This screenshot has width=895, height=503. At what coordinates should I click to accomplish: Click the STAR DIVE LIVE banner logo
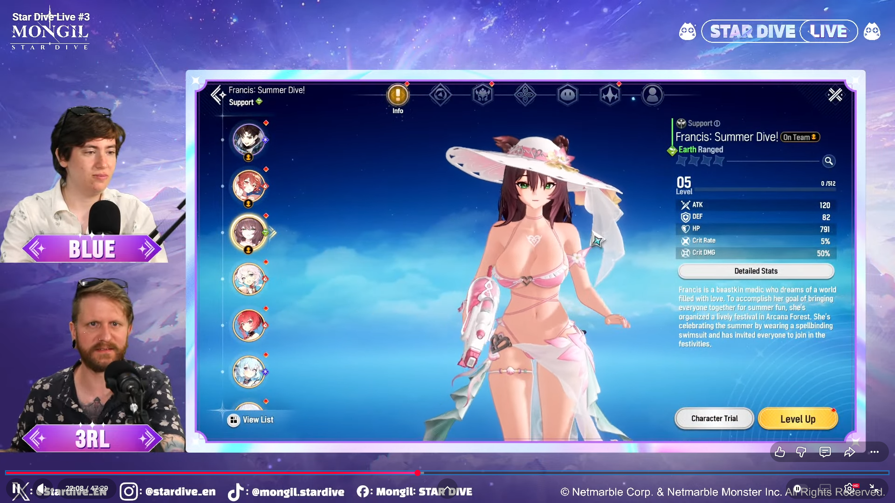[x=779, y=31]
